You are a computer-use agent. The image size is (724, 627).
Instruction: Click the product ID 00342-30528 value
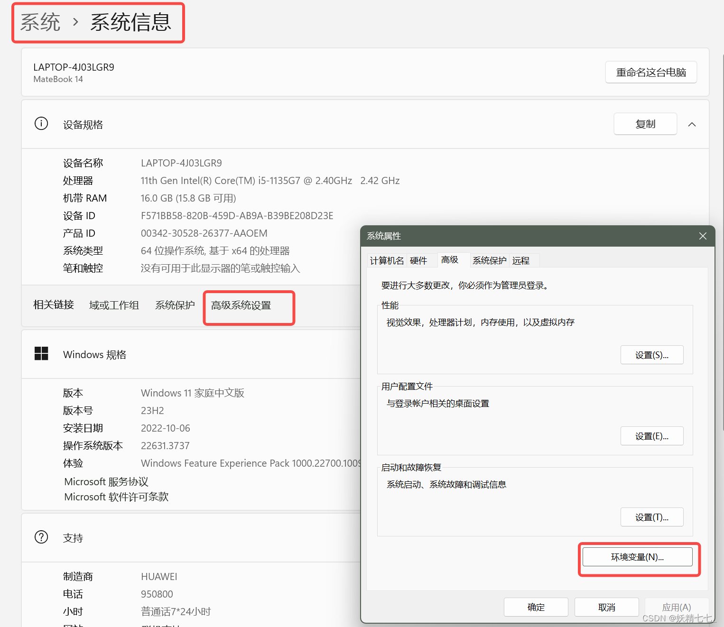point(204,233)
